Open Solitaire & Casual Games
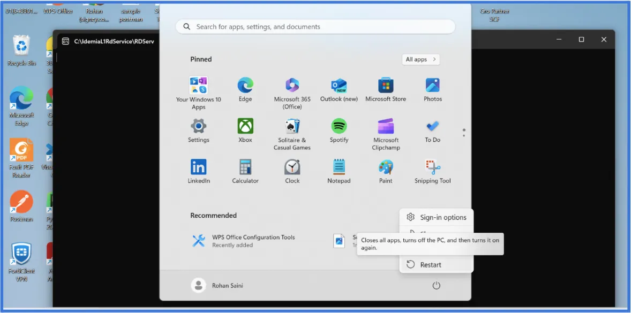Viewport: 631px width, 313px height. (x=292, y=134)
